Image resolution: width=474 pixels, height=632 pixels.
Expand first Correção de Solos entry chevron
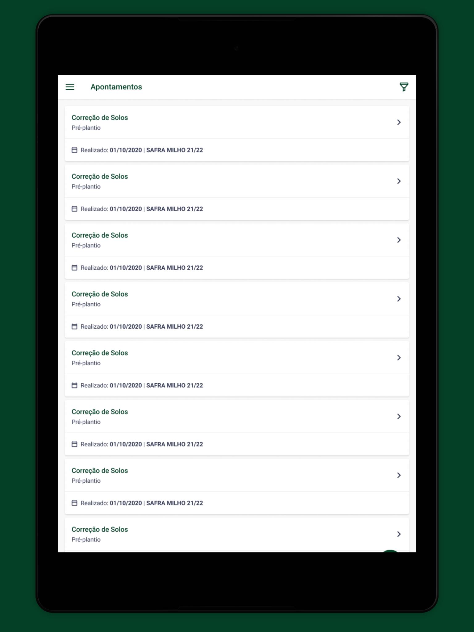(399, 123)
